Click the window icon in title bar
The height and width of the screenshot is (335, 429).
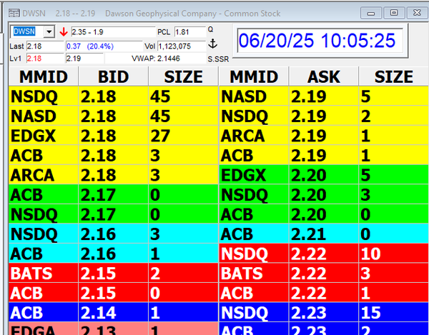pos(8,14)
